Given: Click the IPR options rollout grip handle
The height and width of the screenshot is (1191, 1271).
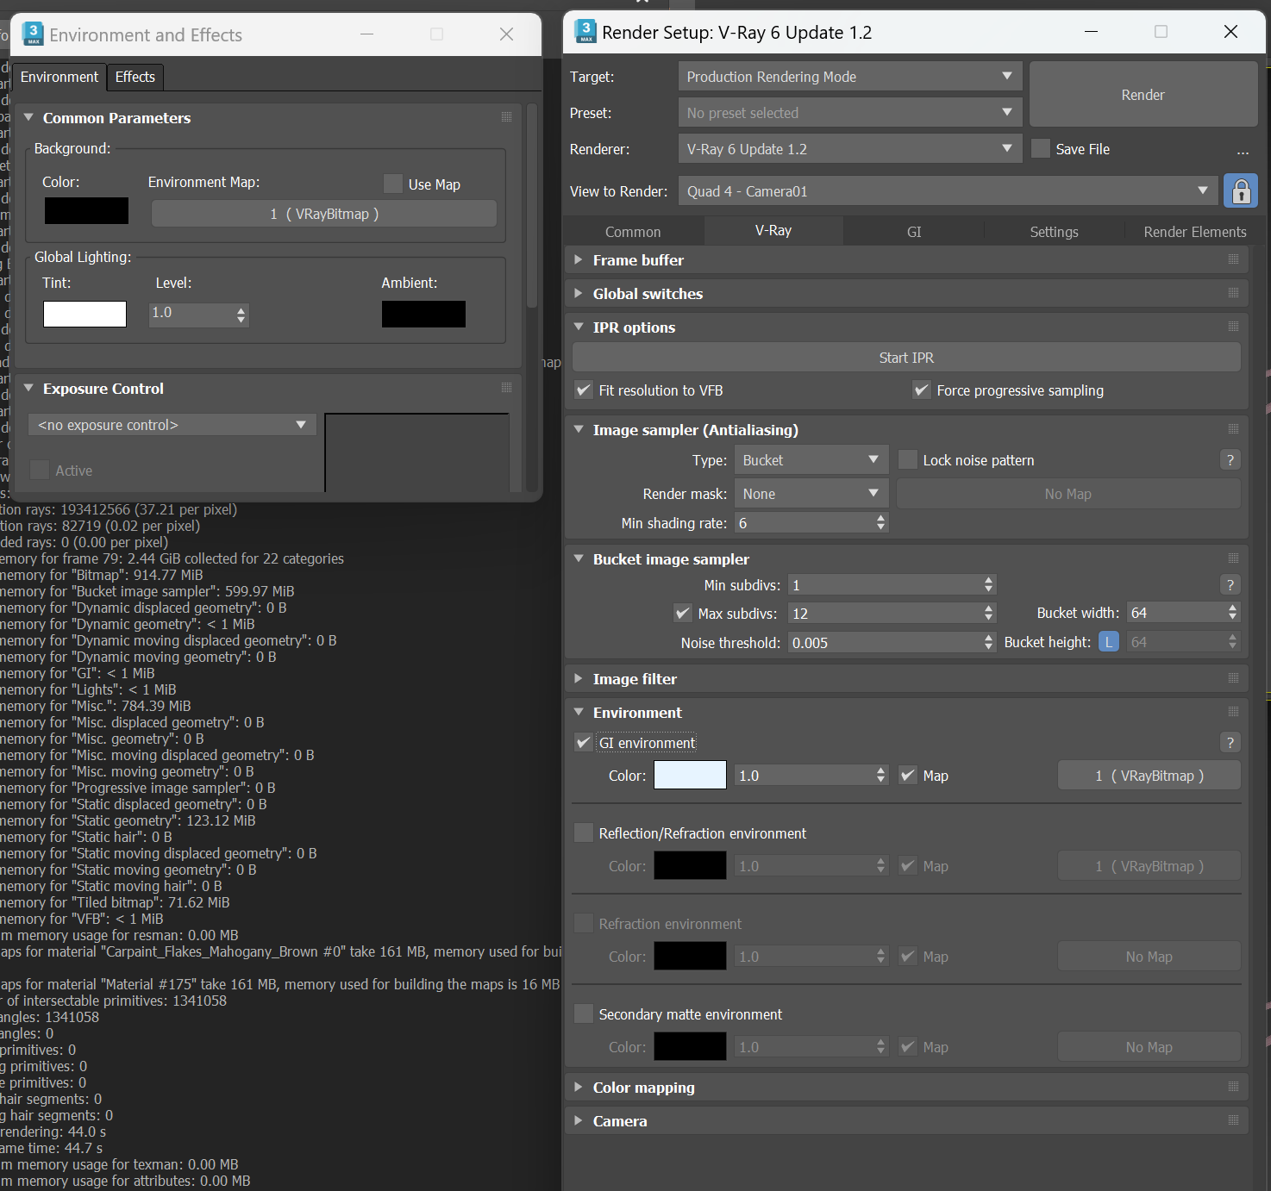Looking at the screenshot, I should (x=1233, y=327).
